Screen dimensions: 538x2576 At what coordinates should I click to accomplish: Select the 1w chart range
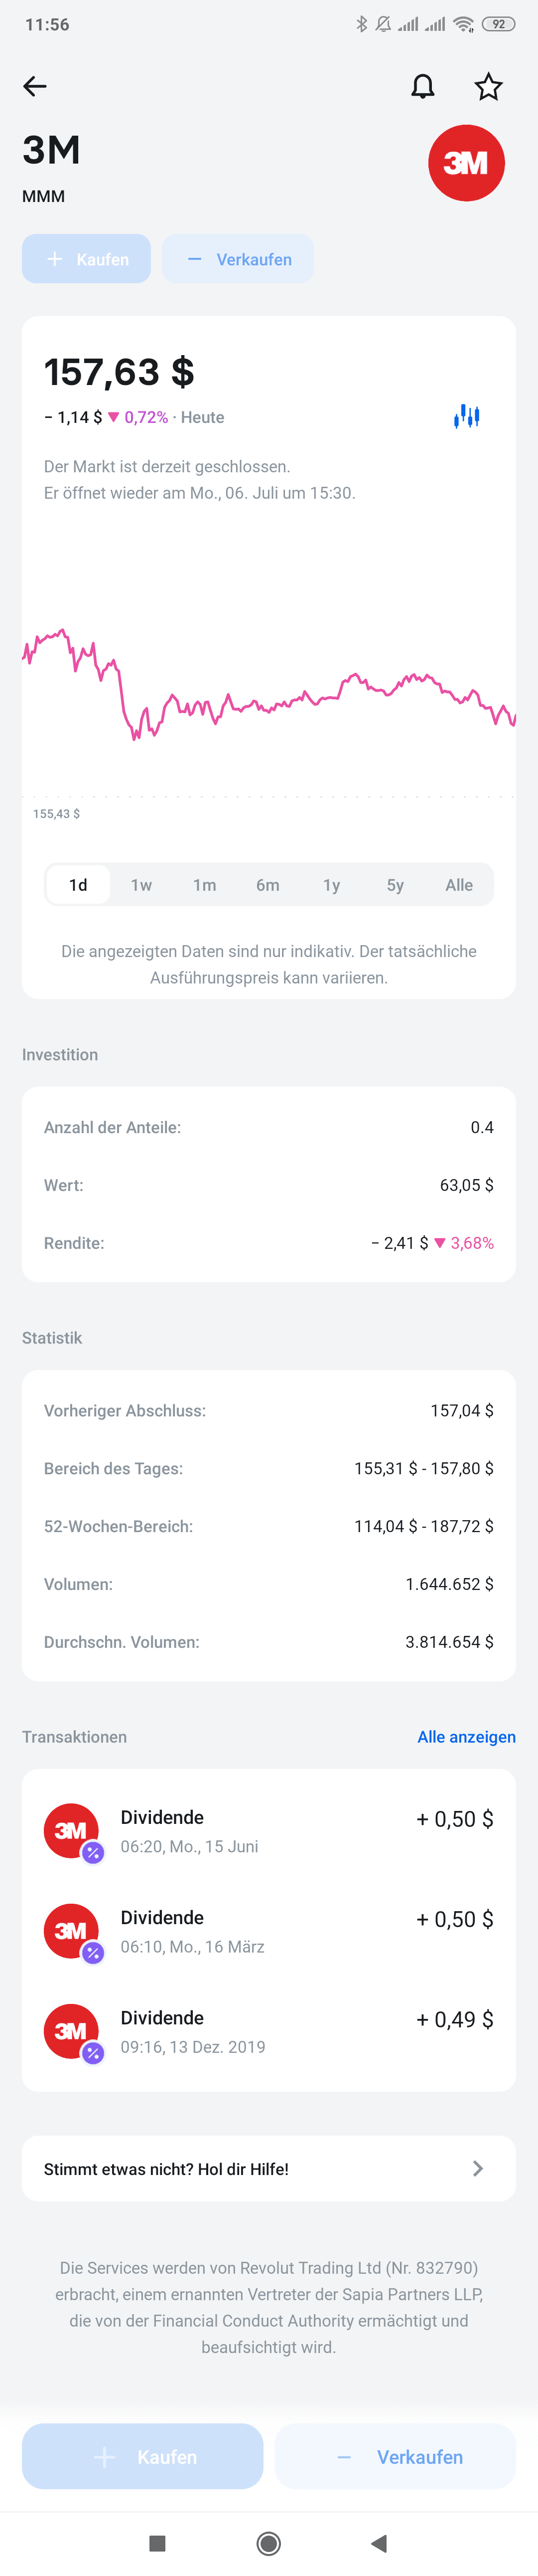point(142,885)
